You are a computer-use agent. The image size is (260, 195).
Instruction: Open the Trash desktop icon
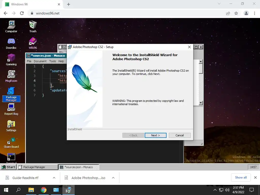click(33, 26)
